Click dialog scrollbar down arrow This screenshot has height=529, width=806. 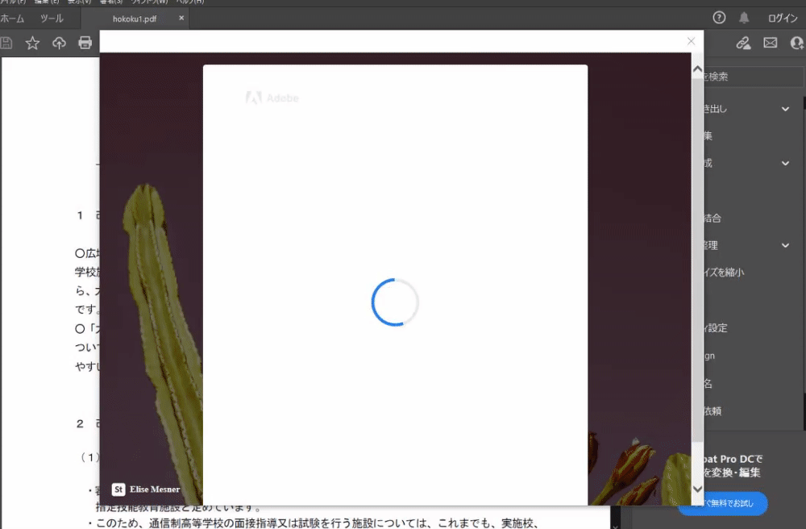tap(697, 489)
